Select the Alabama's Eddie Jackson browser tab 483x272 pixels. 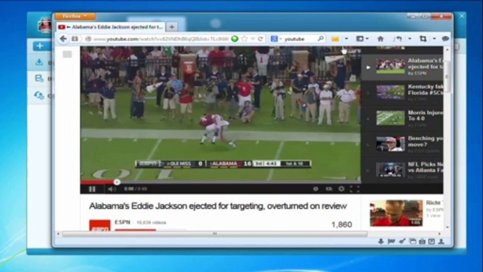click(111, 27)
